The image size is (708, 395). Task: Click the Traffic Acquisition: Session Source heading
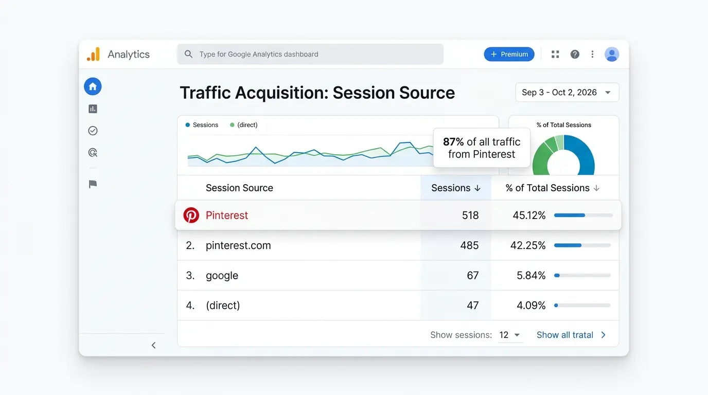point(317,93)
